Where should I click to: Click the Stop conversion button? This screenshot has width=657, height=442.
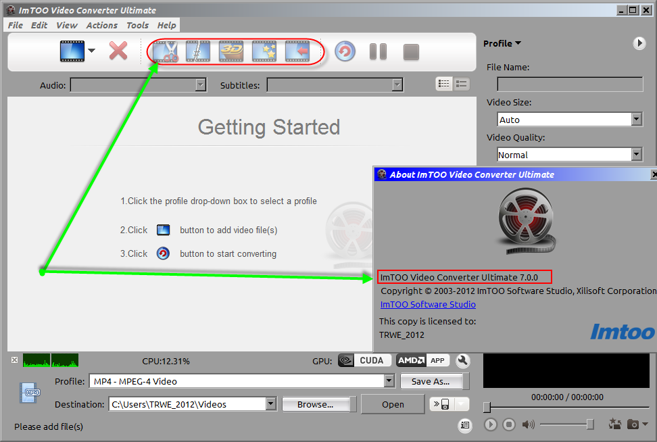(x=411, y=52)
